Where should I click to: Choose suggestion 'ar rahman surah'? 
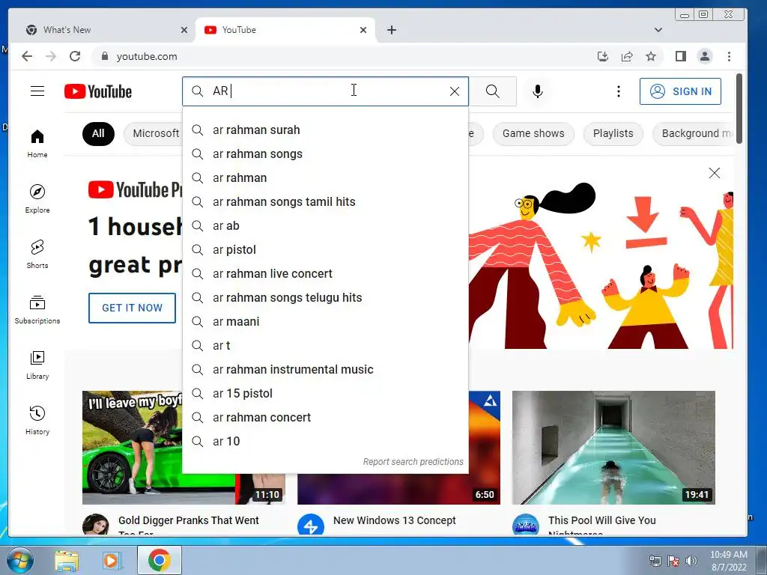(325, 130)
